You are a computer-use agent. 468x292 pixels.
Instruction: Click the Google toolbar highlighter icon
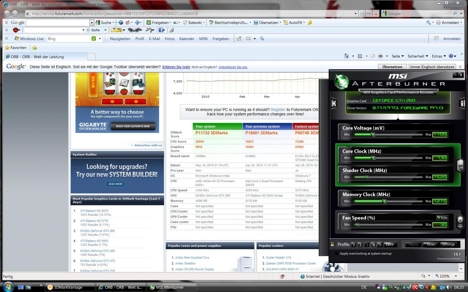(x=310, y=23)
